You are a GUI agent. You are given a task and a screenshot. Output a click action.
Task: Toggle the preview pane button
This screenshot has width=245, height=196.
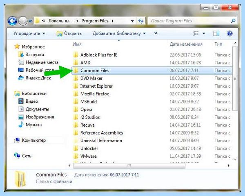[216, 33]
